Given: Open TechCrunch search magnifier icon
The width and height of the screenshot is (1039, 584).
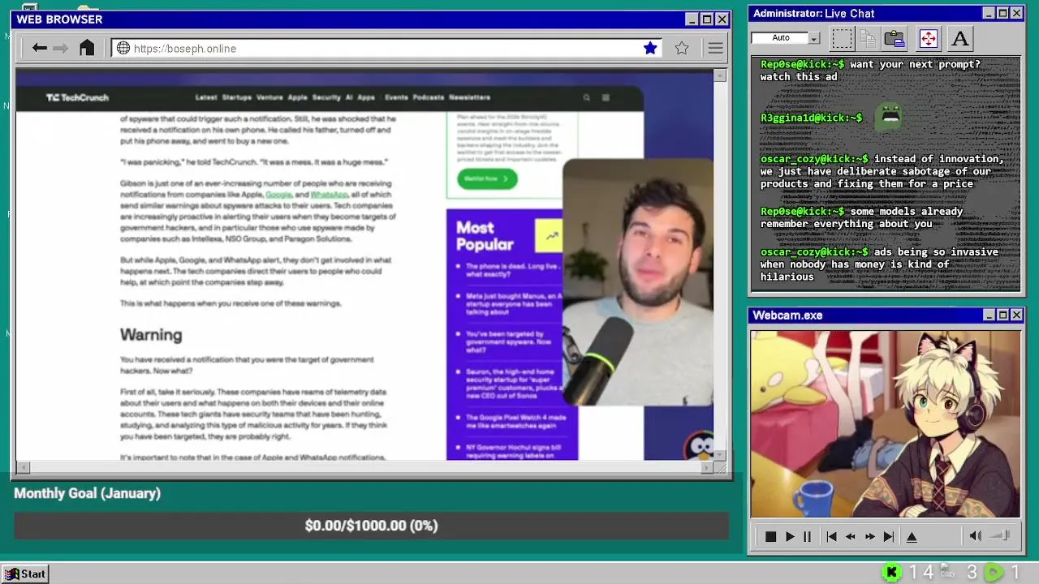Looking at the screenshot, I should tap(586, 97).
